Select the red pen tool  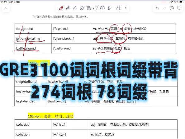[x=61, y=8]
